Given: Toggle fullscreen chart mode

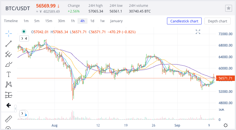Looking at the screenshot, I should click(x=198, y=32).
